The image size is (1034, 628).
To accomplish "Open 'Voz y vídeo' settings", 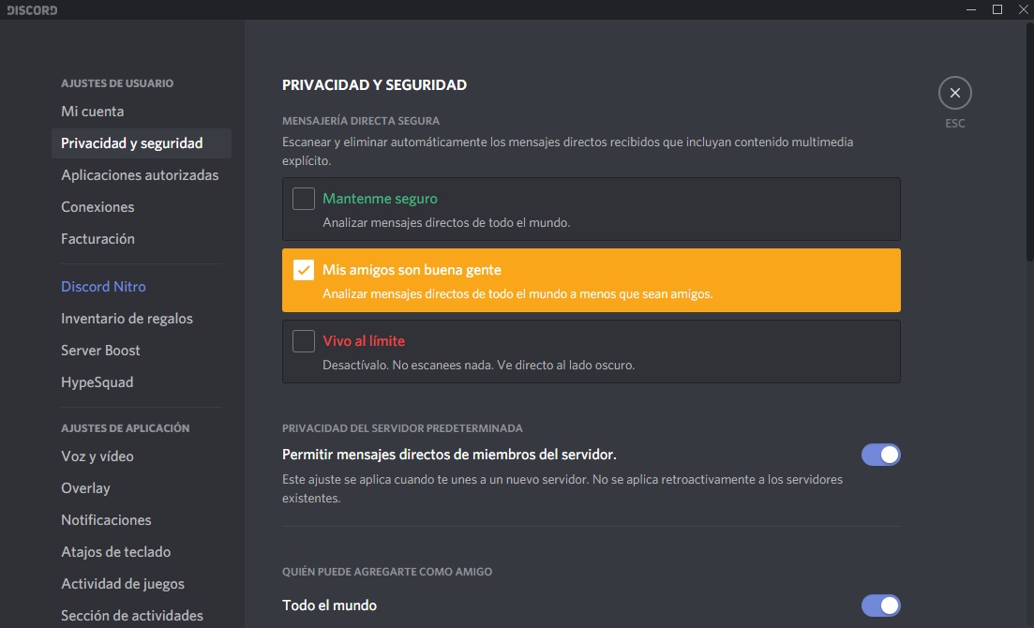I will pos(97,456).
